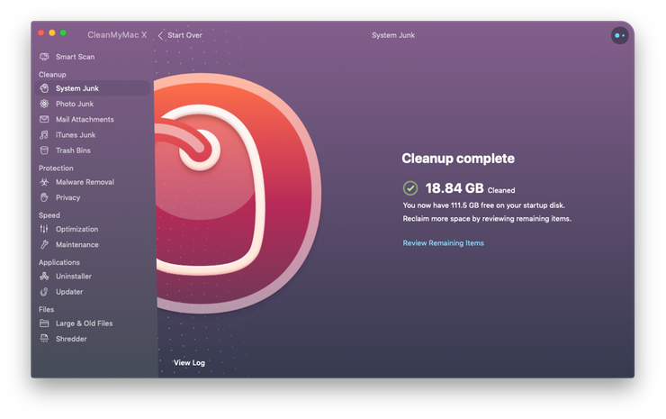The width and height of the screenshot is (666, 419).
Task: Click the System Junk window title
Action: pyautogui.click(x=393, y=35)
